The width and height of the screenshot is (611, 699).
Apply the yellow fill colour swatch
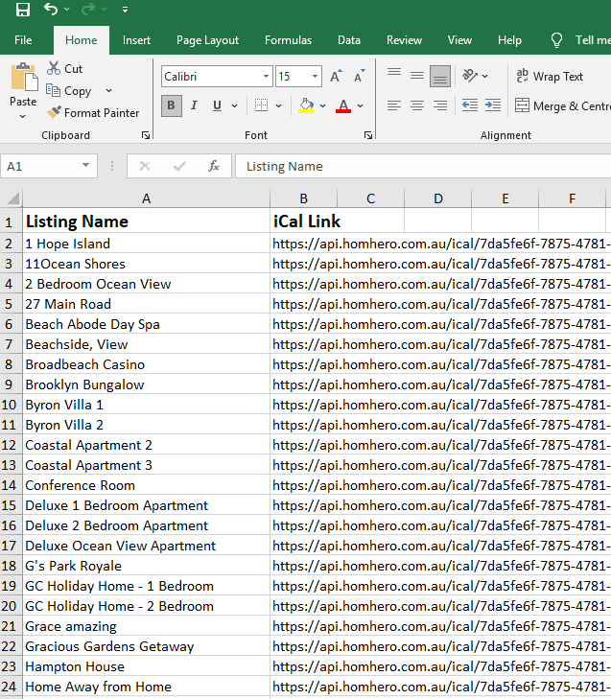306,105
